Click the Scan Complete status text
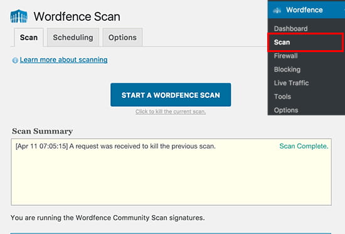Image resolution: width=345 pixels, height=234 pixels. point(304,146)
